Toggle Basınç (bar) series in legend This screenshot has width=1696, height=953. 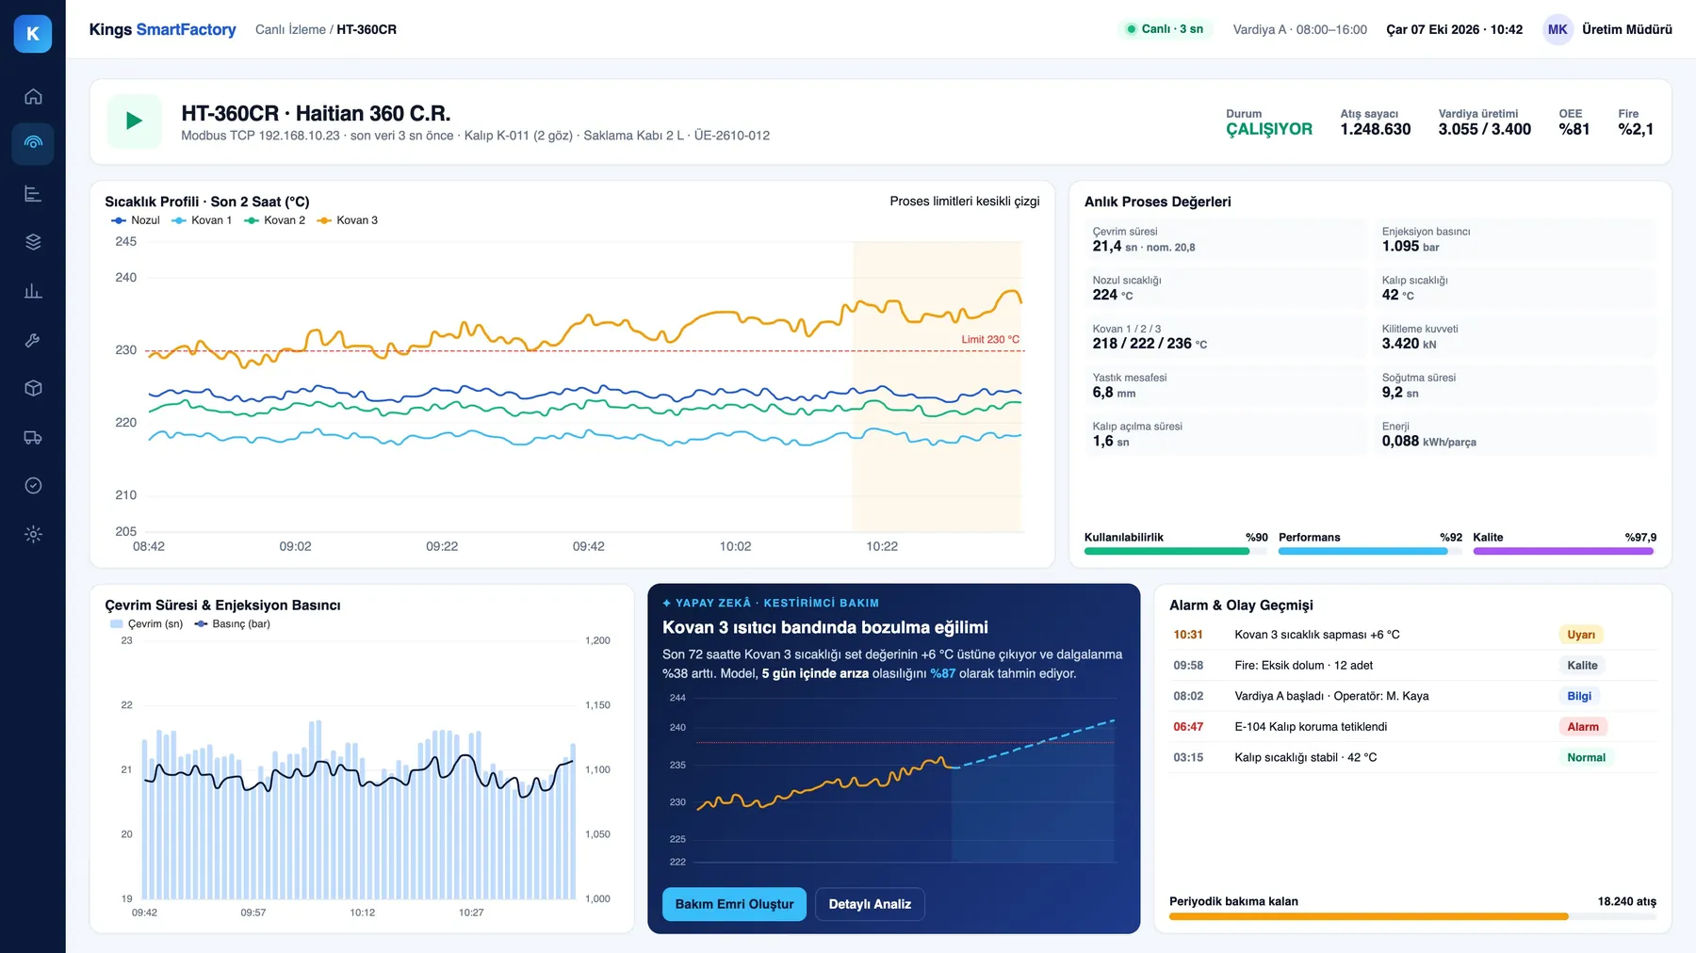pos(232,624)
